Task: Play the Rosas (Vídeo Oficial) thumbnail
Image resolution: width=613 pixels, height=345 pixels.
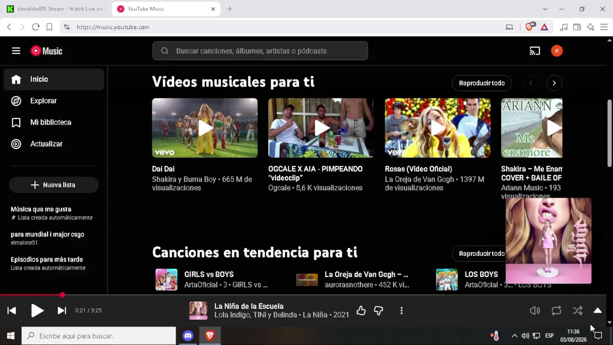Action: point(438,128)
